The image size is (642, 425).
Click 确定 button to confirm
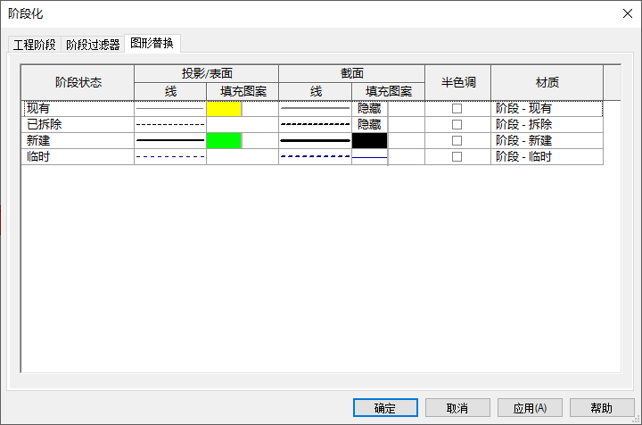pyautogui.click(x=385, y=408)
